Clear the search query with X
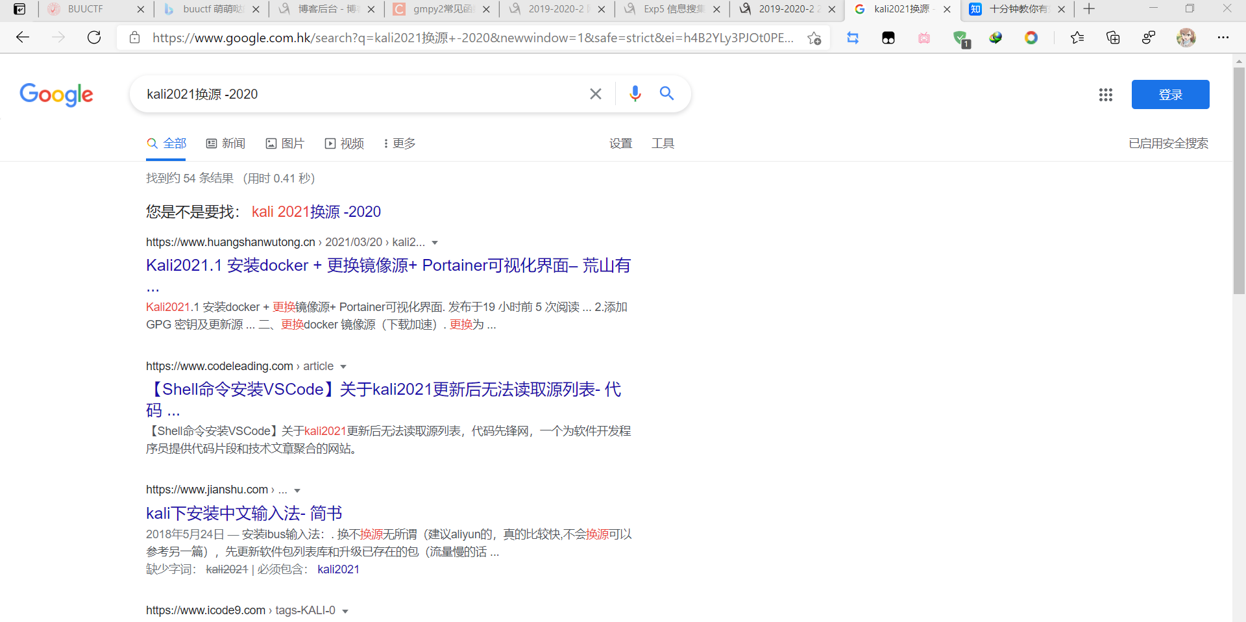This screenshot has height=622, width=1246. tap(596, 94)
